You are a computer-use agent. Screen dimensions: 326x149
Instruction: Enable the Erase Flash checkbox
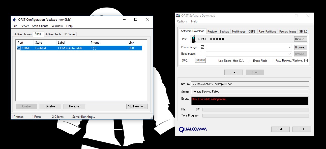tap(272, 61)
